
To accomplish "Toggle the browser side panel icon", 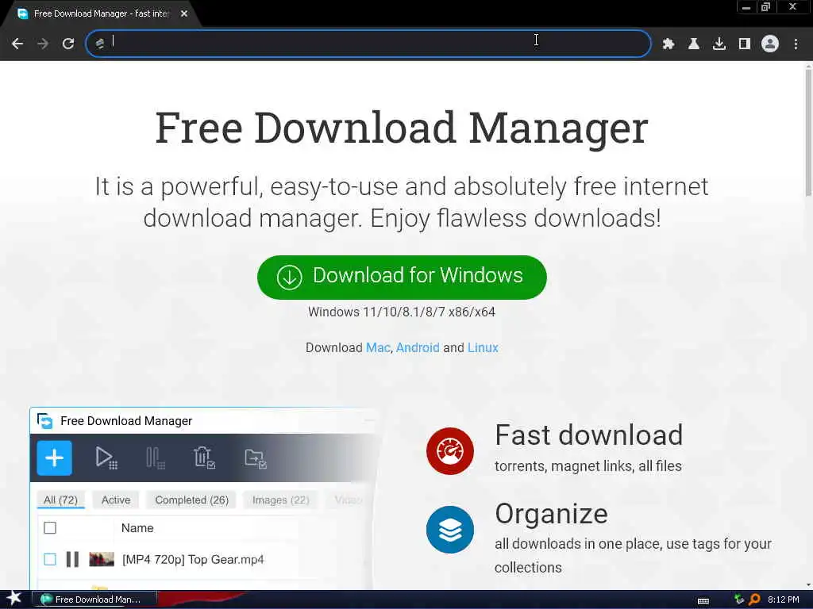I will 745,44.
